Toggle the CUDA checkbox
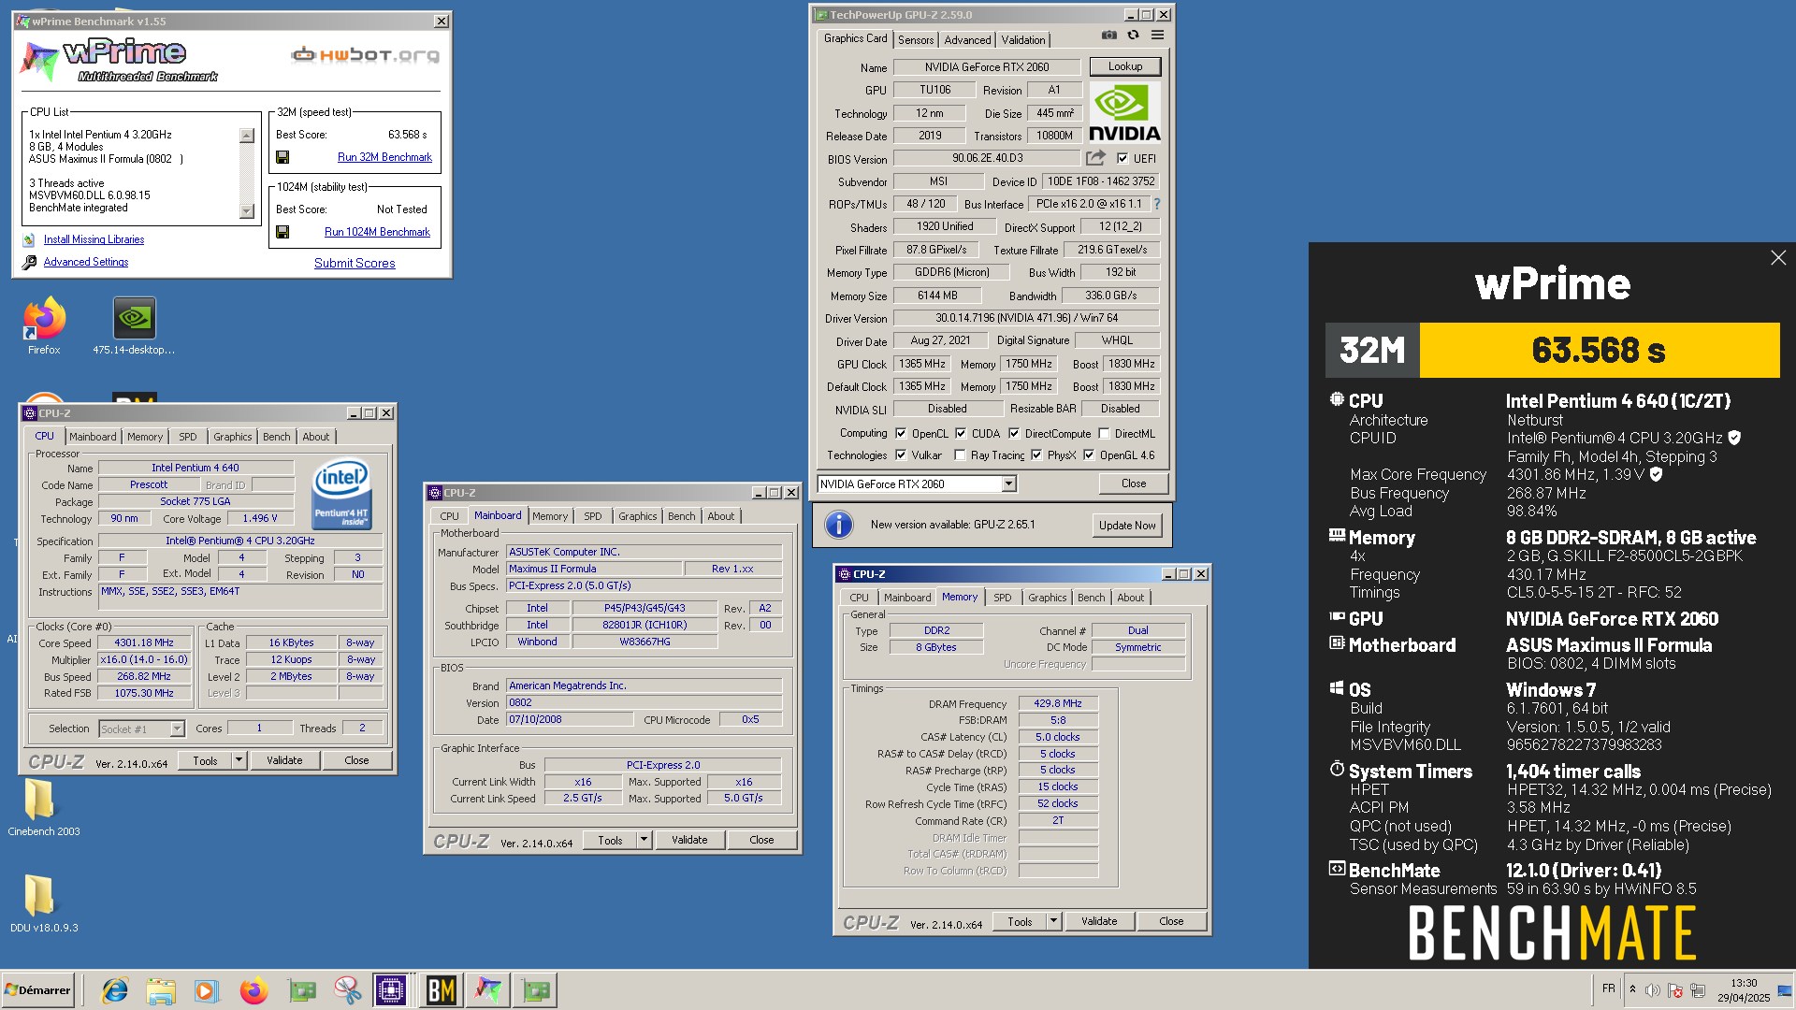The height and width of the screenshot is (1010, 1796). (x=961, y=434)
